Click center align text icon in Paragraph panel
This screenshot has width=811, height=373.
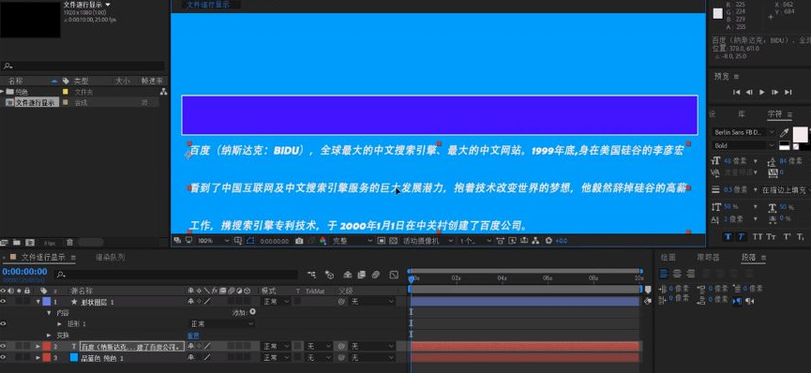coord(677,274)
